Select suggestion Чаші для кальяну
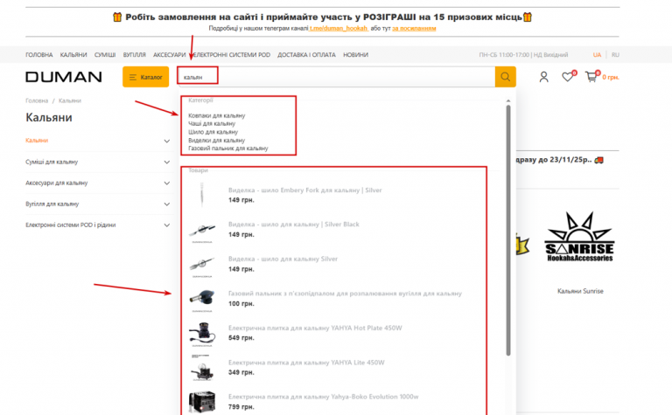The height and width of the screenshot is (415, 672). 212,124
